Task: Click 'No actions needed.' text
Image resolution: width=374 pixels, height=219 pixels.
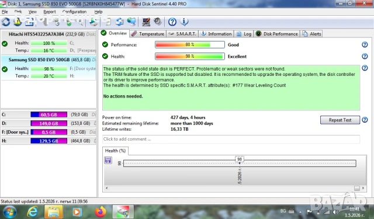Action: (123, 96)
